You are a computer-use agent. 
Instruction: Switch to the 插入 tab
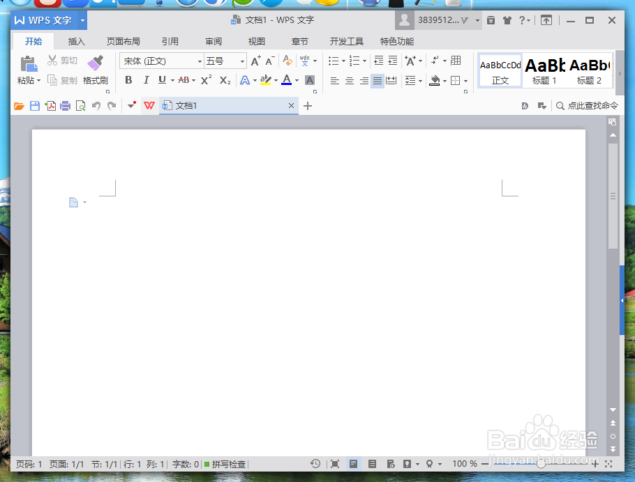76,41
